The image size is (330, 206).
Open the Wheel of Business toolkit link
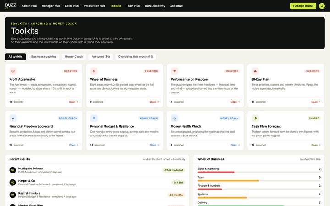point(154,102)
